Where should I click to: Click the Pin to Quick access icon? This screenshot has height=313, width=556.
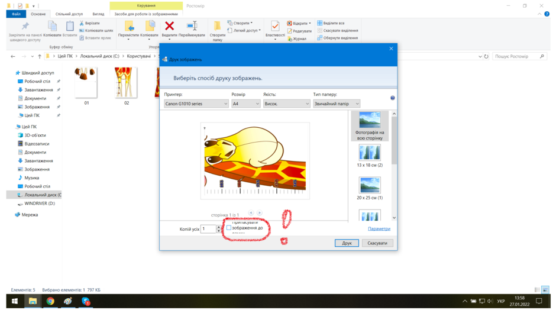point(25,26)
